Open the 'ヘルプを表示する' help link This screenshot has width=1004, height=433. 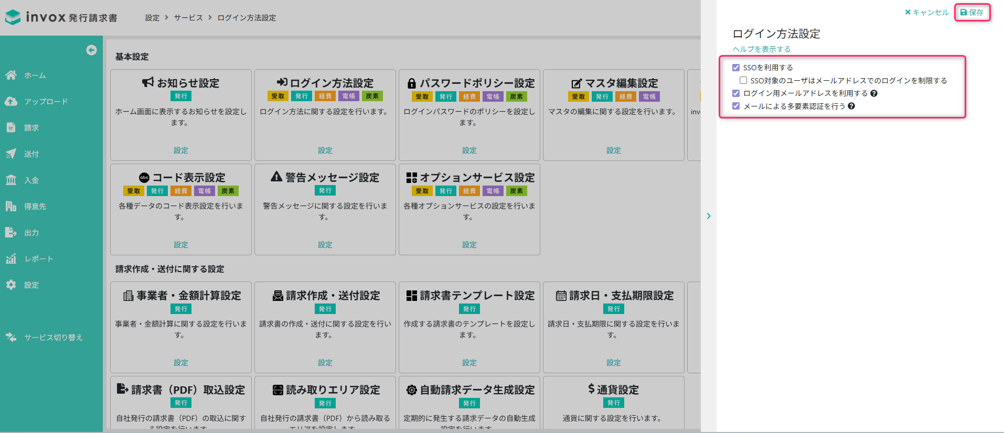tap(761, 49)
